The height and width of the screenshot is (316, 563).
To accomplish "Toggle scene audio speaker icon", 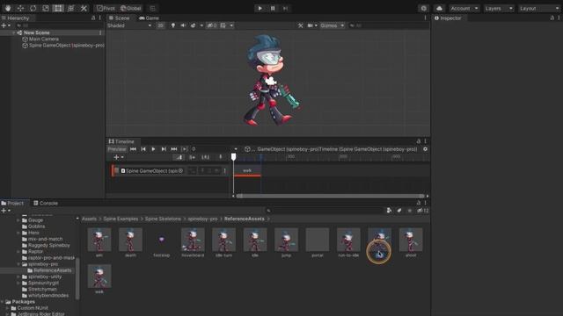I will (x=183, y=25).
